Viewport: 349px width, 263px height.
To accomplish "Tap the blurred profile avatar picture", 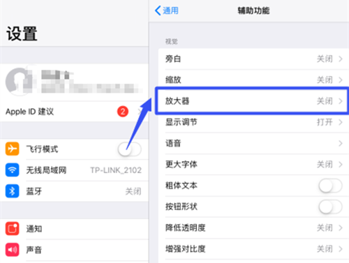I will 19,82.
